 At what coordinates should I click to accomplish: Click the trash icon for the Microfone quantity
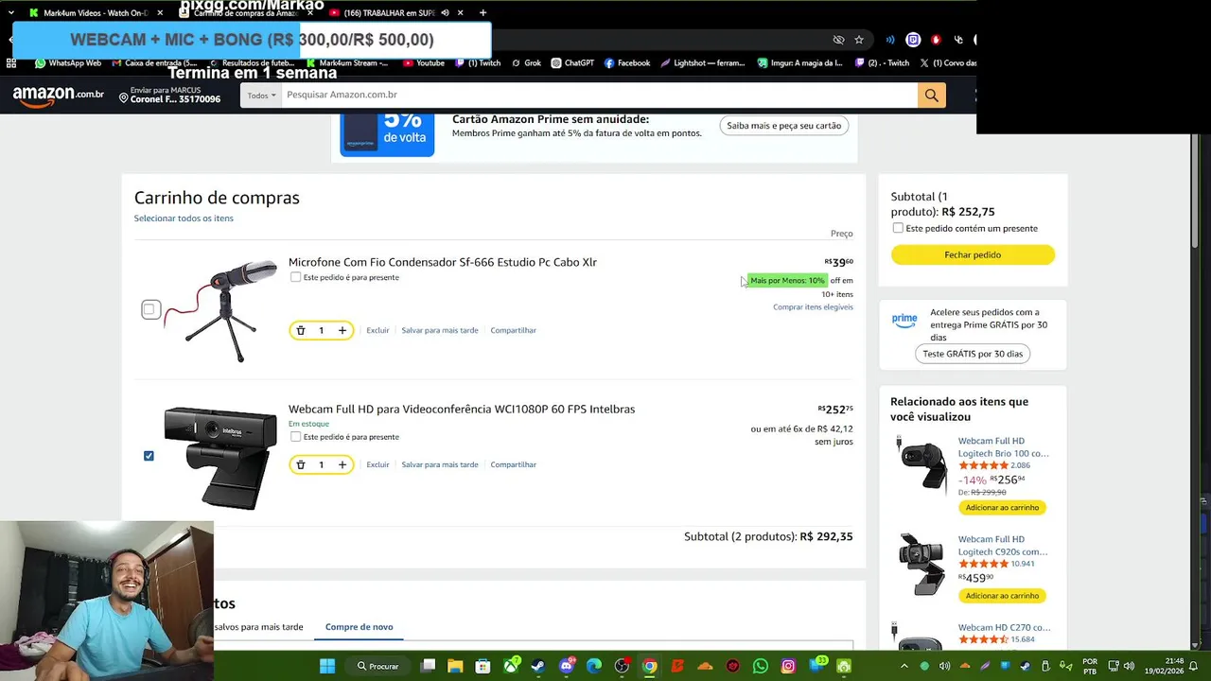(301, 330)
